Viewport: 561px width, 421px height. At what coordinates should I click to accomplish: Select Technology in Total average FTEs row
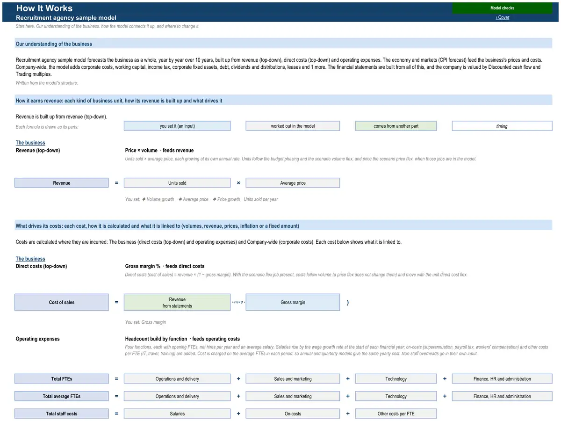click(396, 396)
